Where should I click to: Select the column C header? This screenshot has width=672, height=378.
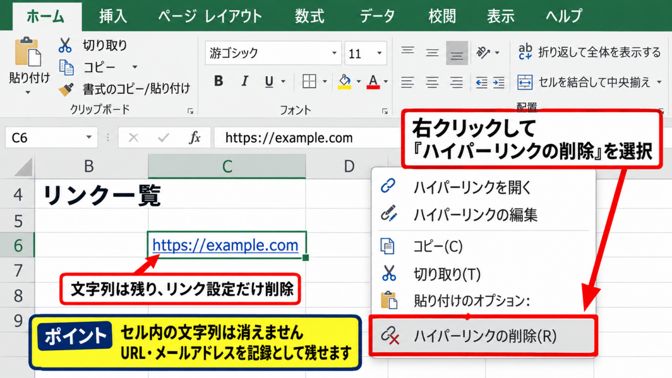[227, 166]
